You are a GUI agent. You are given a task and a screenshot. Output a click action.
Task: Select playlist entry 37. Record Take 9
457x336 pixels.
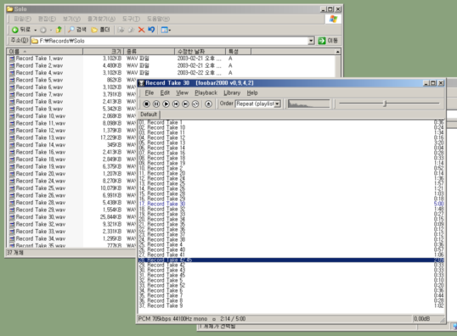point(291,305)
